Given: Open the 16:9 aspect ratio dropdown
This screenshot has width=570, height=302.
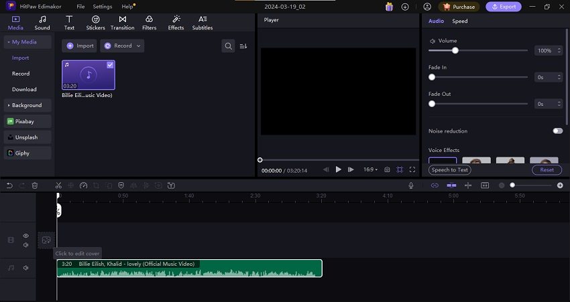Looking at the screenshot, I should (x=372, y=170).
